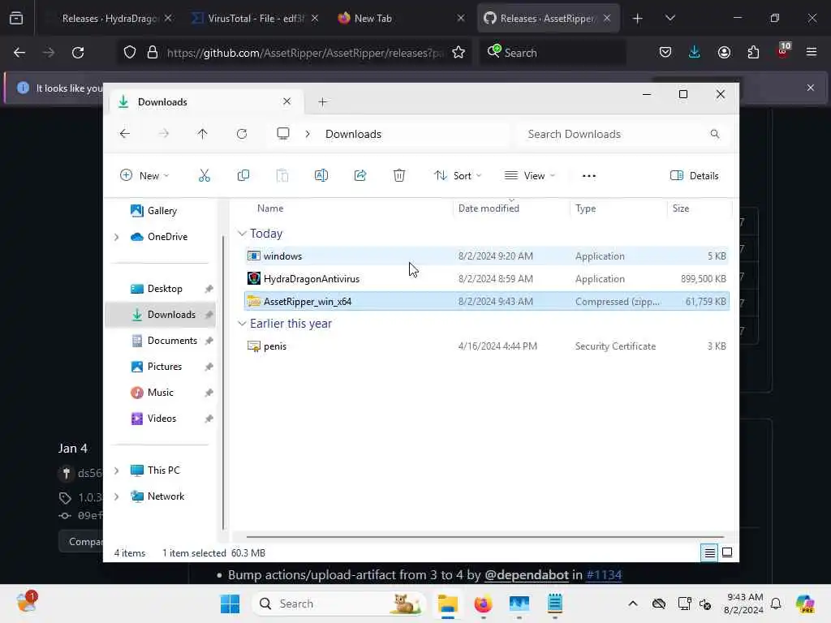Click the Delete trash icon in Explorer
This screenshot has width=831, height=623.
[399, 176]
